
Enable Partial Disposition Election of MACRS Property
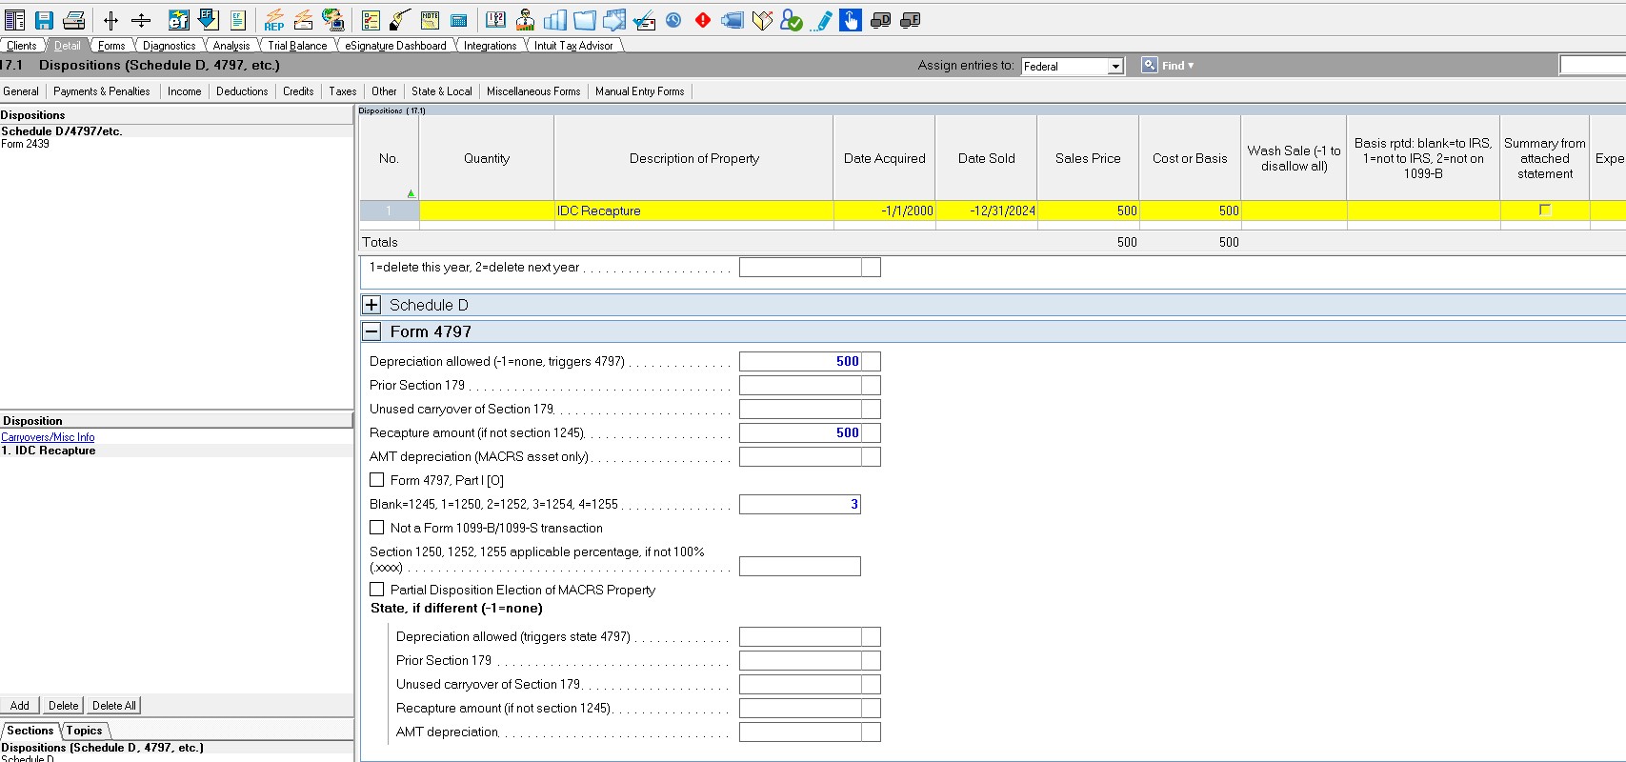[x=377, y=590]
